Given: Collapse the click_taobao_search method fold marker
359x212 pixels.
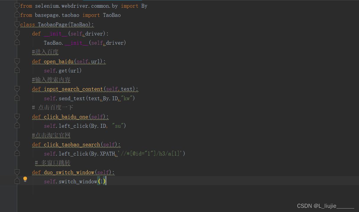Looking at the screenshot, I should tap(17, 144).
